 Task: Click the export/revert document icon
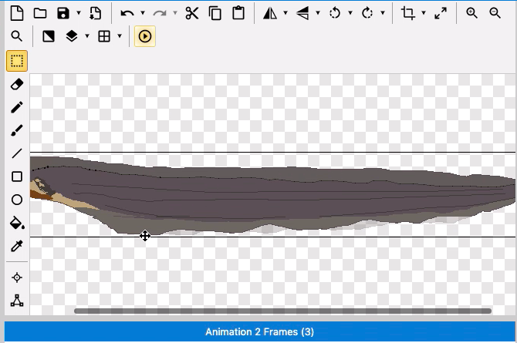coord(95,13)
